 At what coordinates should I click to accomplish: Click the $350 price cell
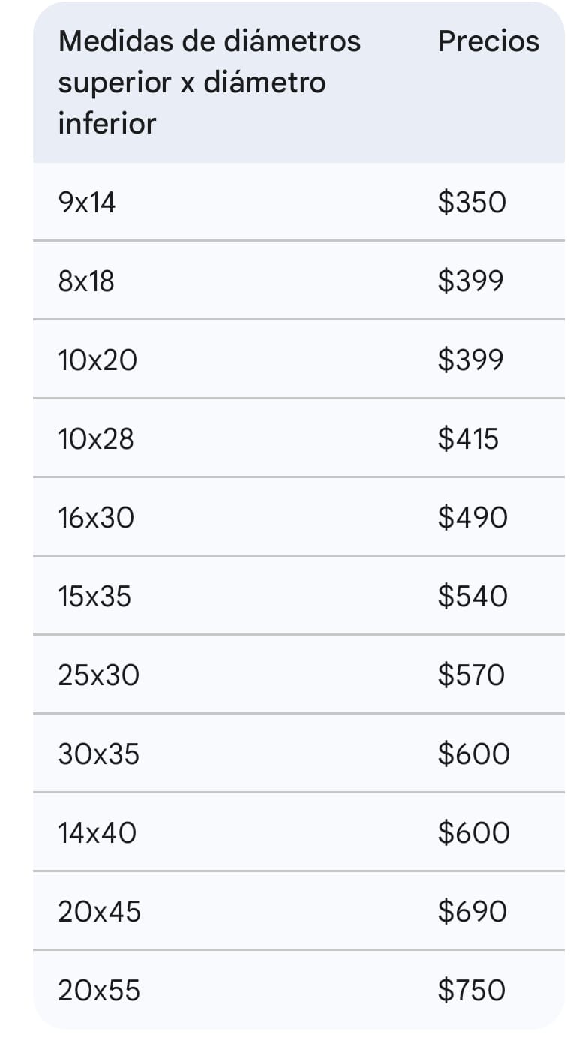click(x=472, y=203)
